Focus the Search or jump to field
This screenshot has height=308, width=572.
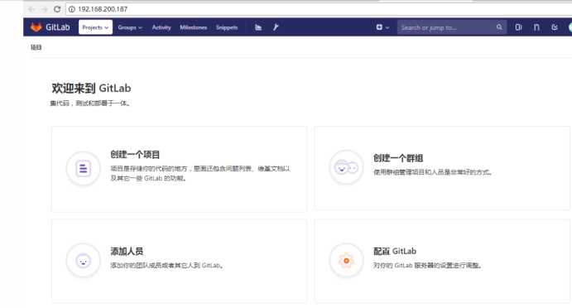coord(452,27)
